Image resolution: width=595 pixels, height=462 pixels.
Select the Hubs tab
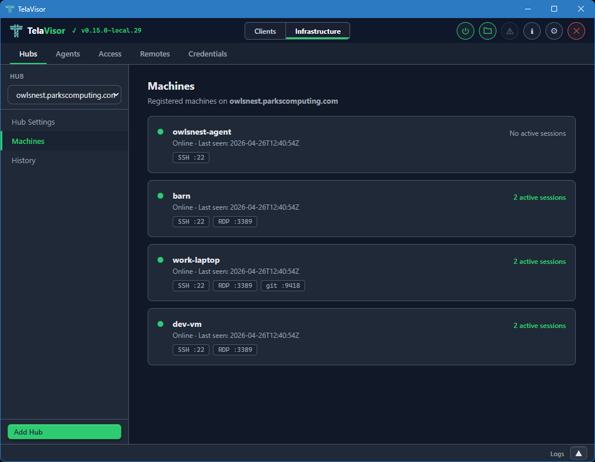coord(28,54)
